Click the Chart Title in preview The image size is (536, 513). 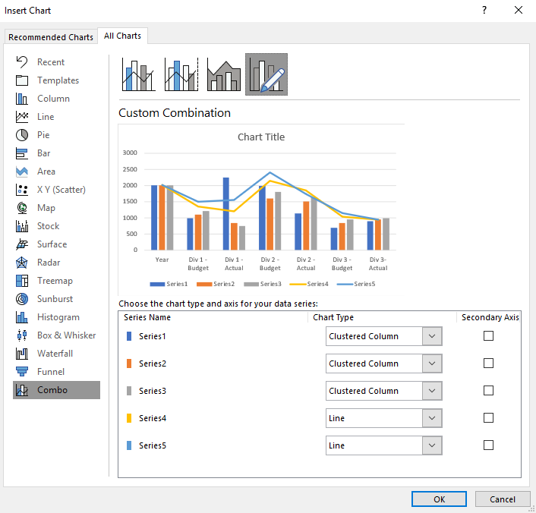pos(261,137)
